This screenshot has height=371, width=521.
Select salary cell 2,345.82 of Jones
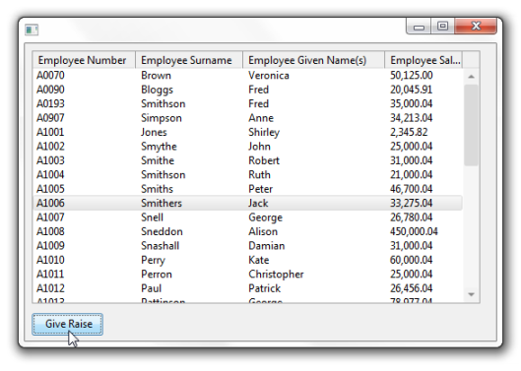pos(409,132)
